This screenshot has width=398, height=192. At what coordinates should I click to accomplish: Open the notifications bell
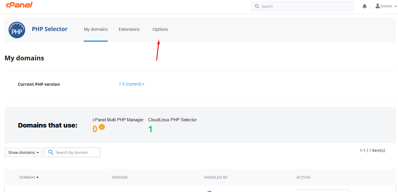(365, 6)
